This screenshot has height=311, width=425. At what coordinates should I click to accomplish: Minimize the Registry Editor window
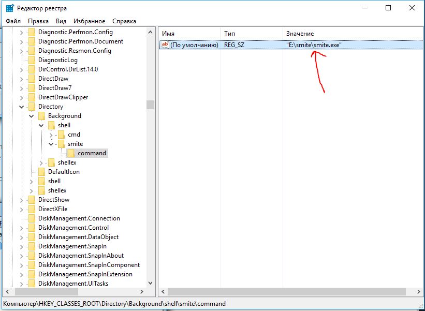coord(365,8)
